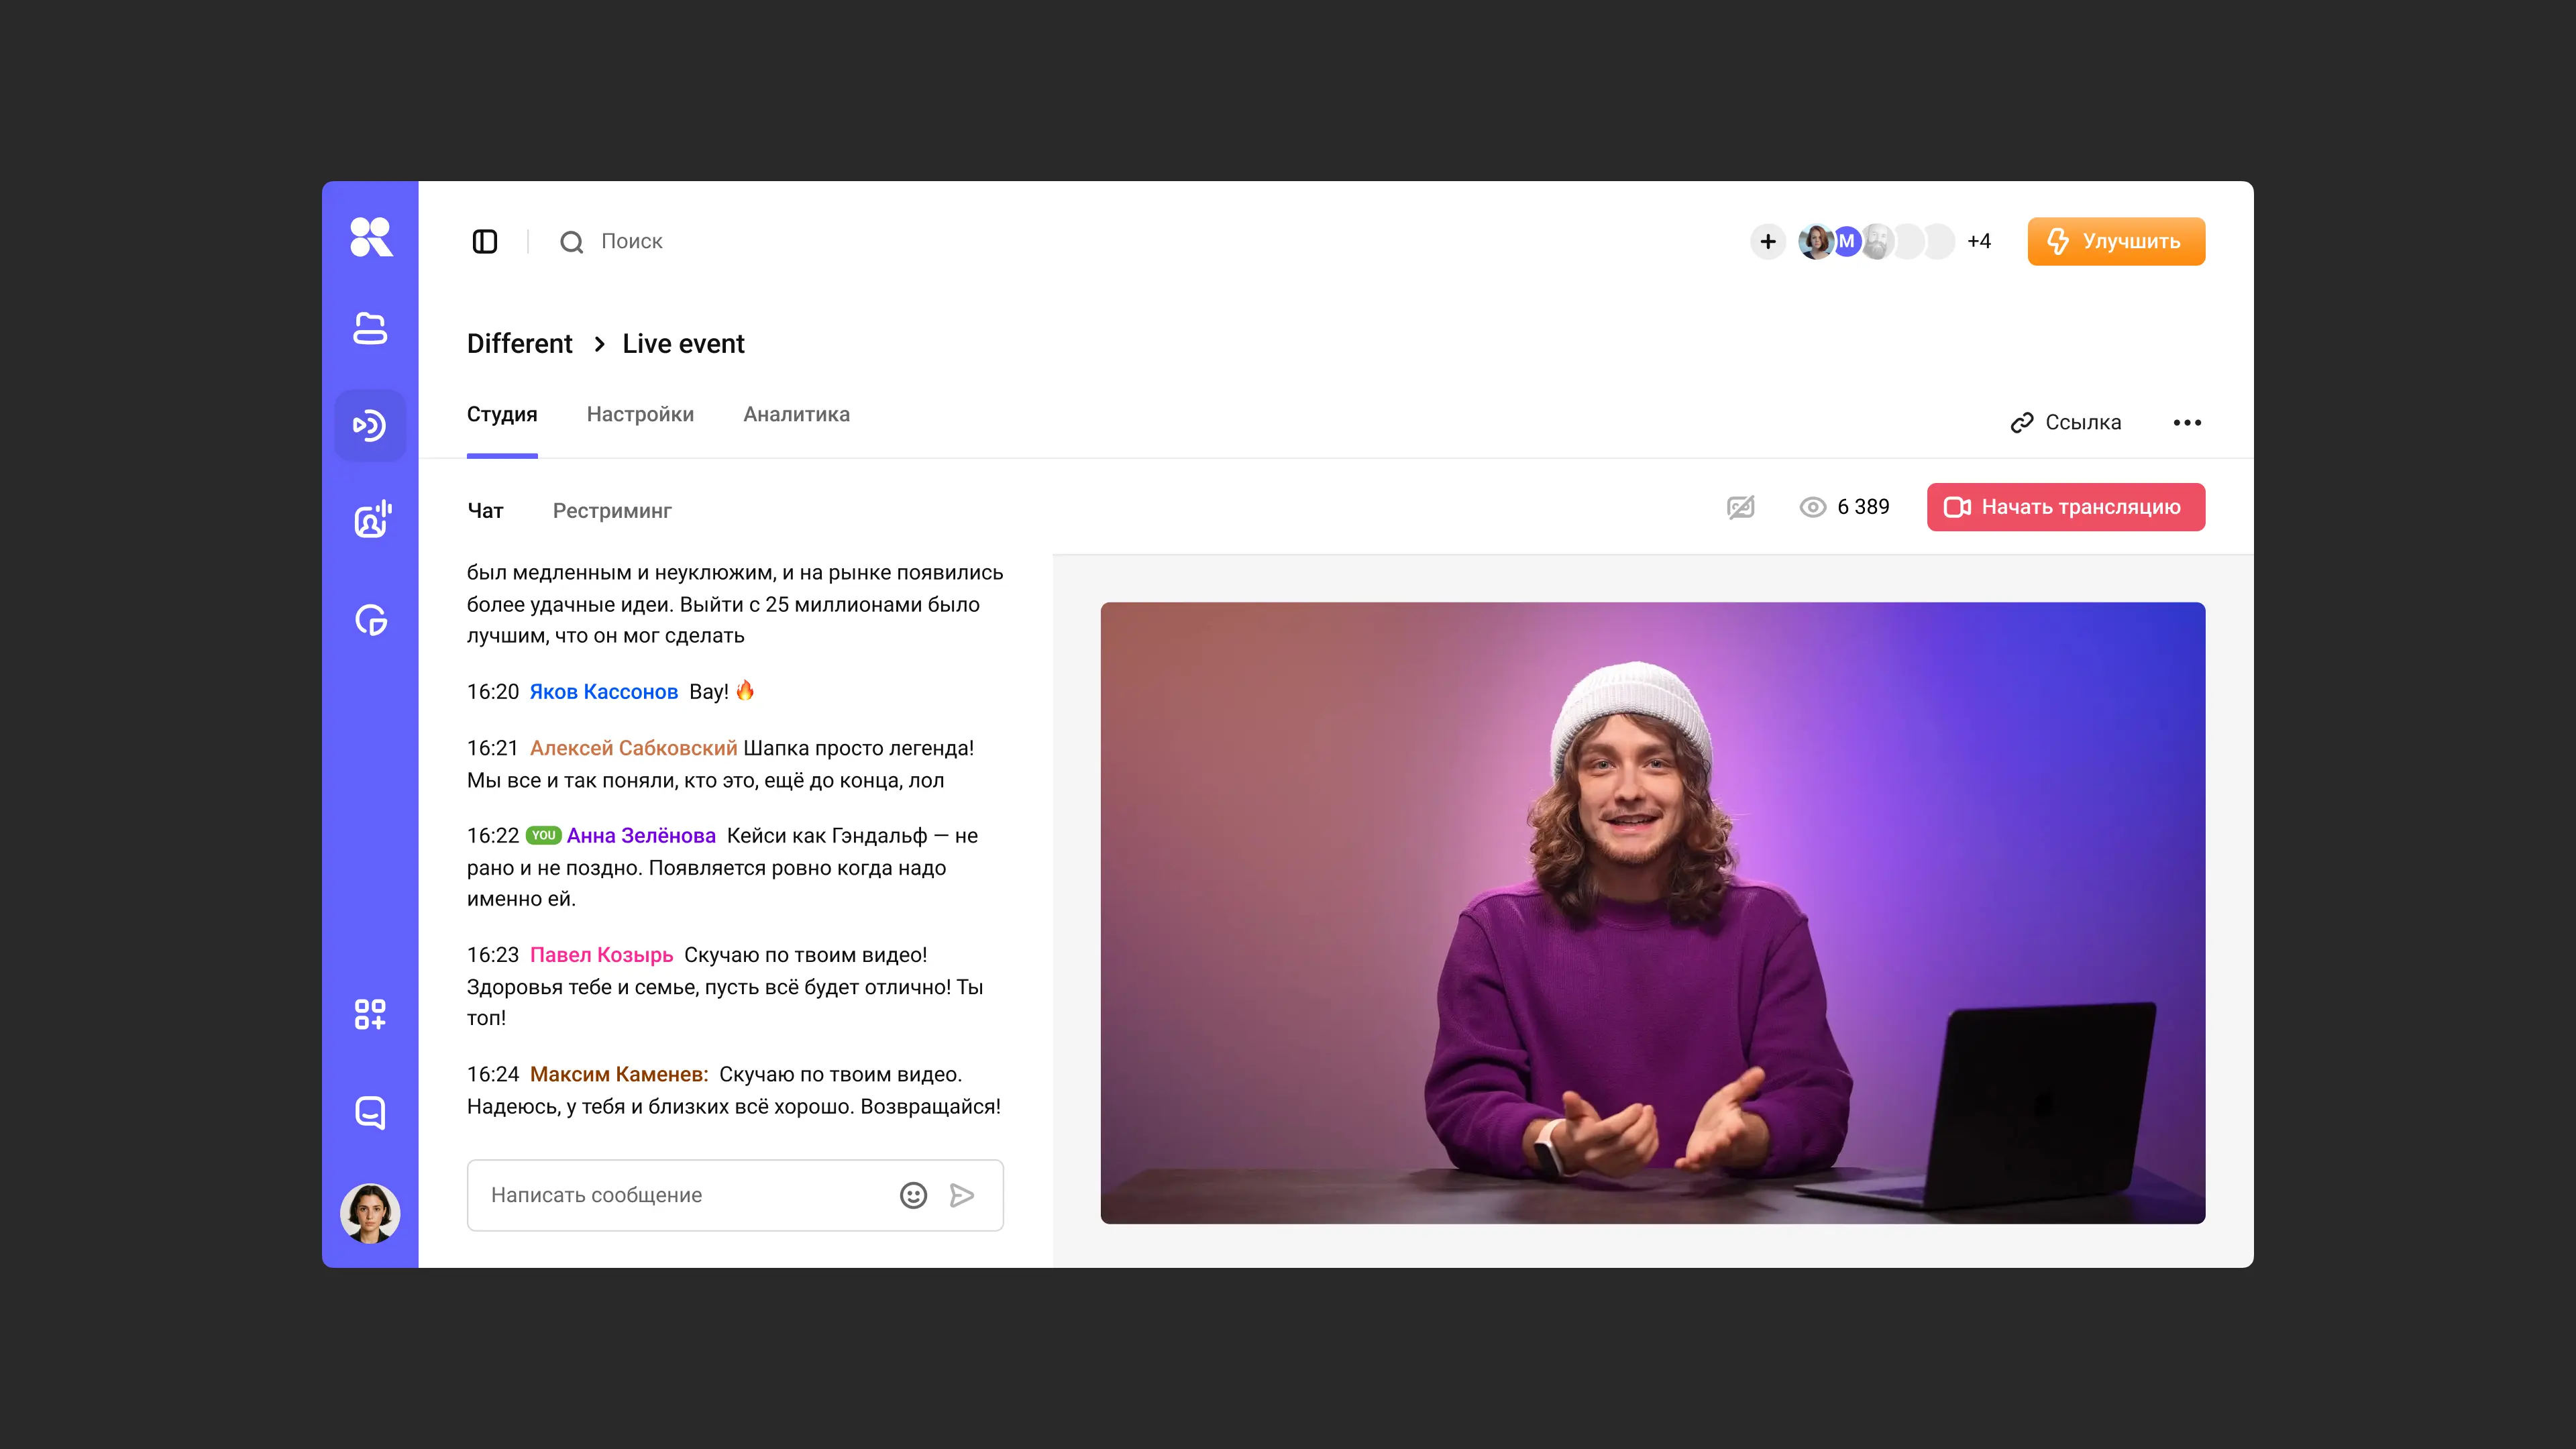
Task: Open the add apps grid icon
Action: 370,1014
